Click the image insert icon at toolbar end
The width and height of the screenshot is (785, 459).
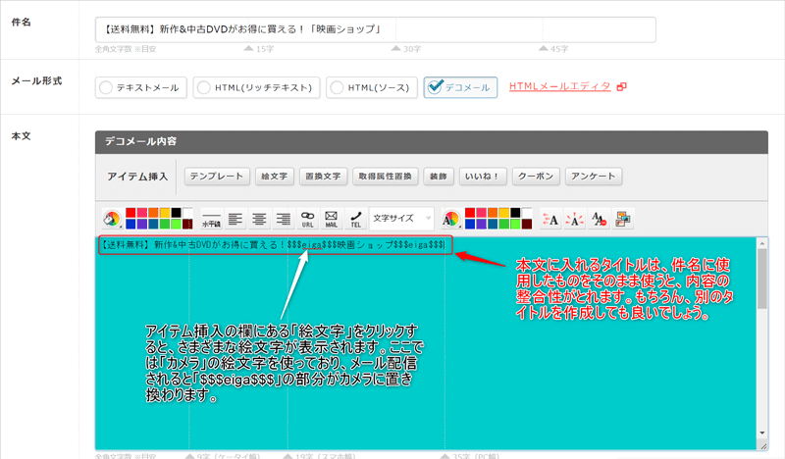tap(623, 219)
